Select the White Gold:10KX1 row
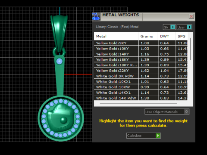207x155 pixels. (141, 81)
